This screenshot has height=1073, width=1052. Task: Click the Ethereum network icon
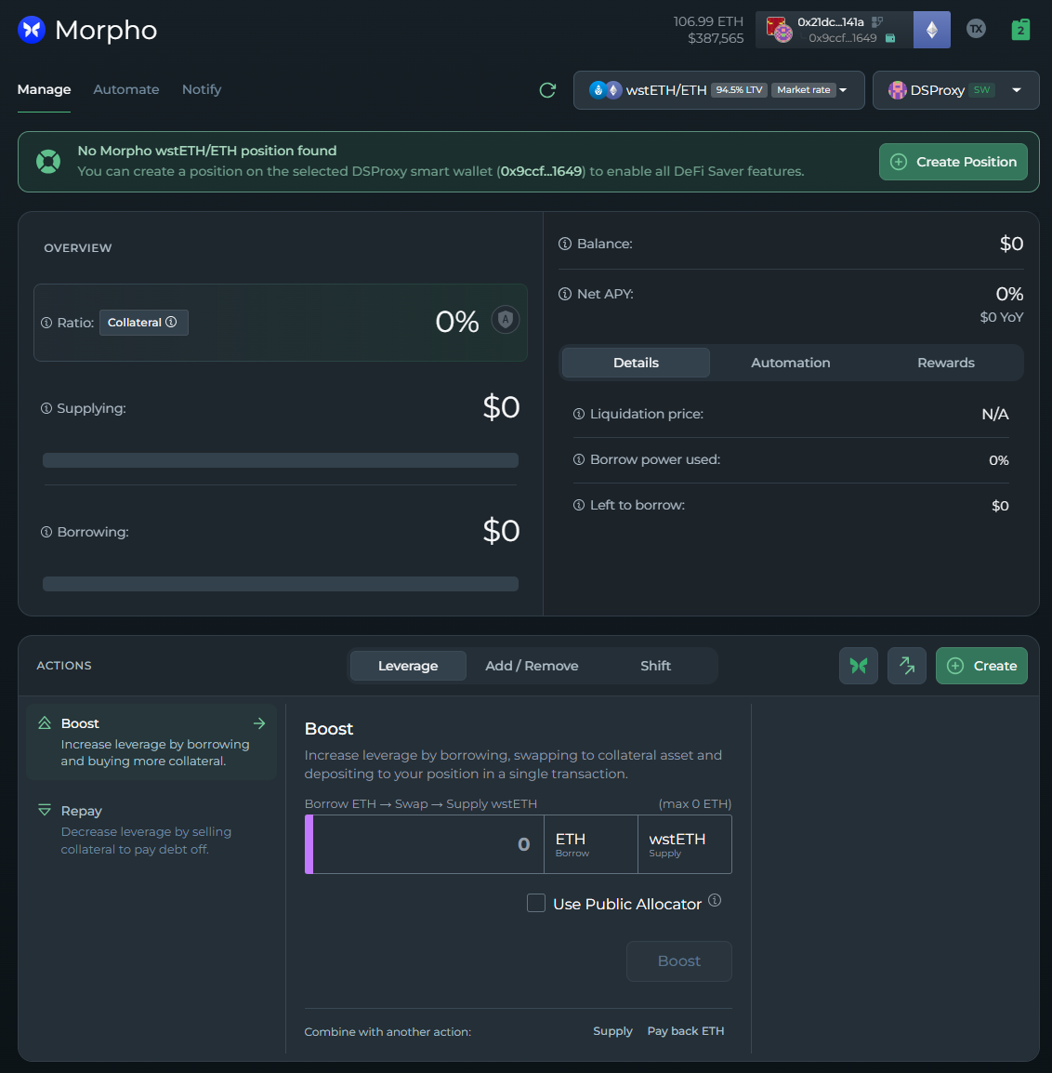[x=931, y=30]
